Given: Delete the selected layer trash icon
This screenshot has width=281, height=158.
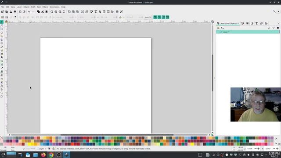Looking at the screenshot, I should (278, 28).
